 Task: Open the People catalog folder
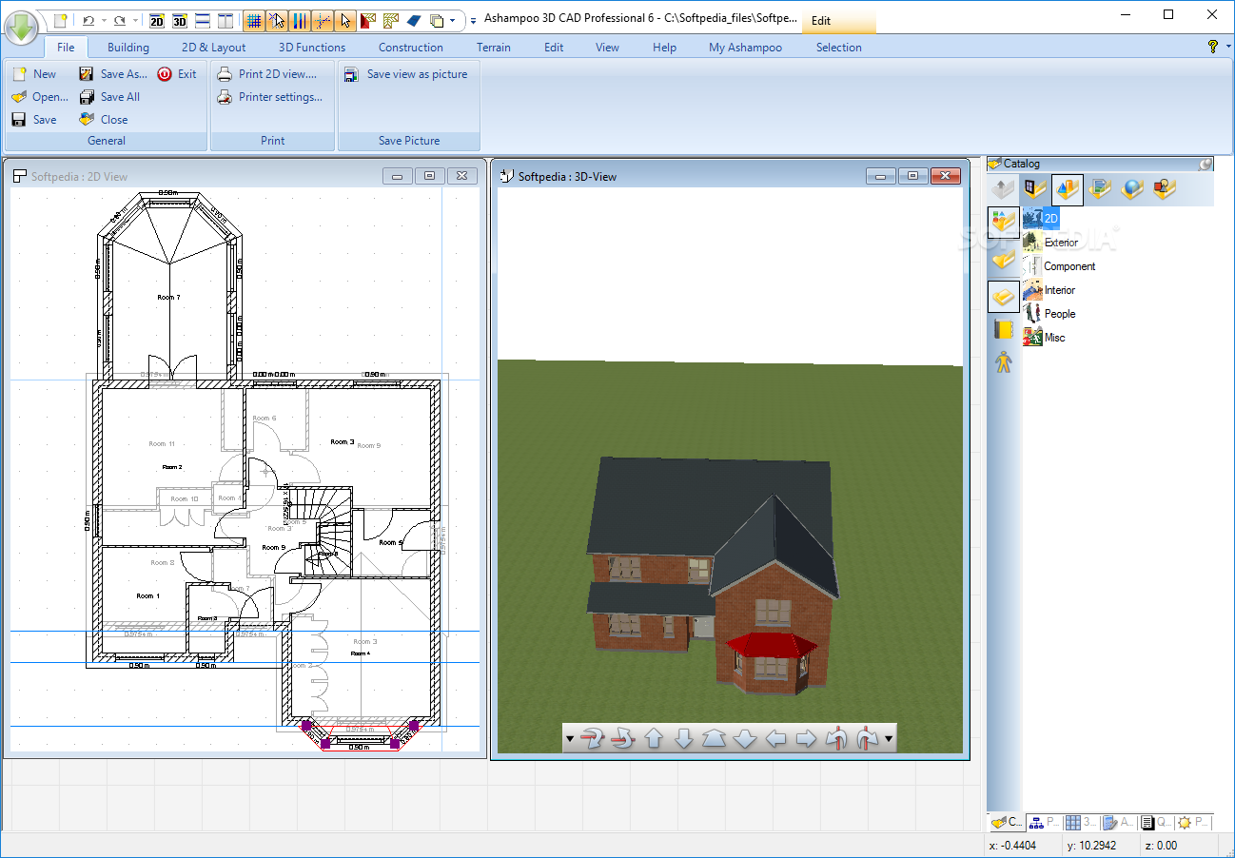click(x=1049, y=314)
